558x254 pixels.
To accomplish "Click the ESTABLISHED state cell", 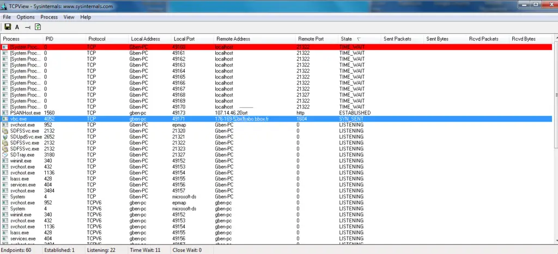I will 355,113.
